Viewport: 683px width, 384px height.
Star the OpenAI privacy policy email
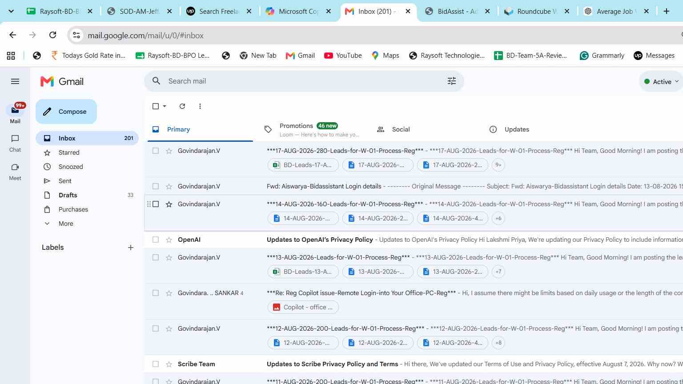(169, 240)
